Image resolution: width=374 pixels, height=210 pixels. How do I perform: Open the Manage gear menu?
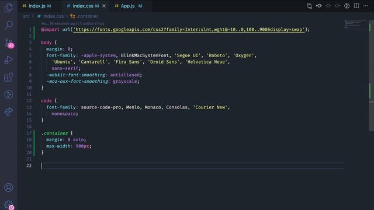pos(9,205)
